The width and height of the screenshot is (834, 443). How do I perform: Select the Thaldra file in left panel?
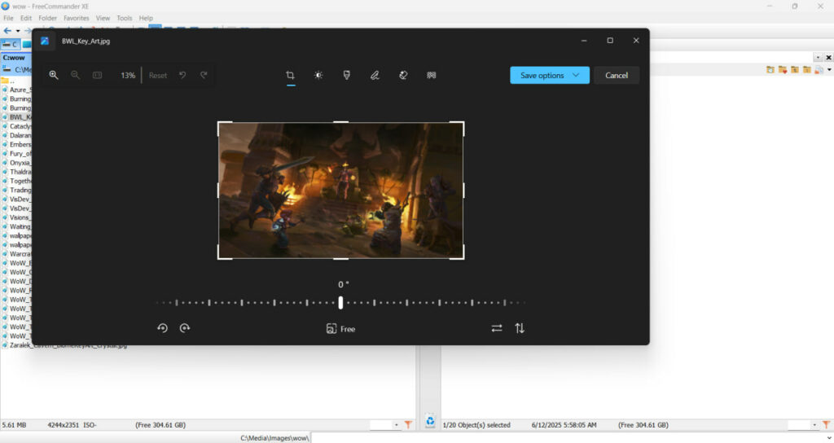coord(16,172)
